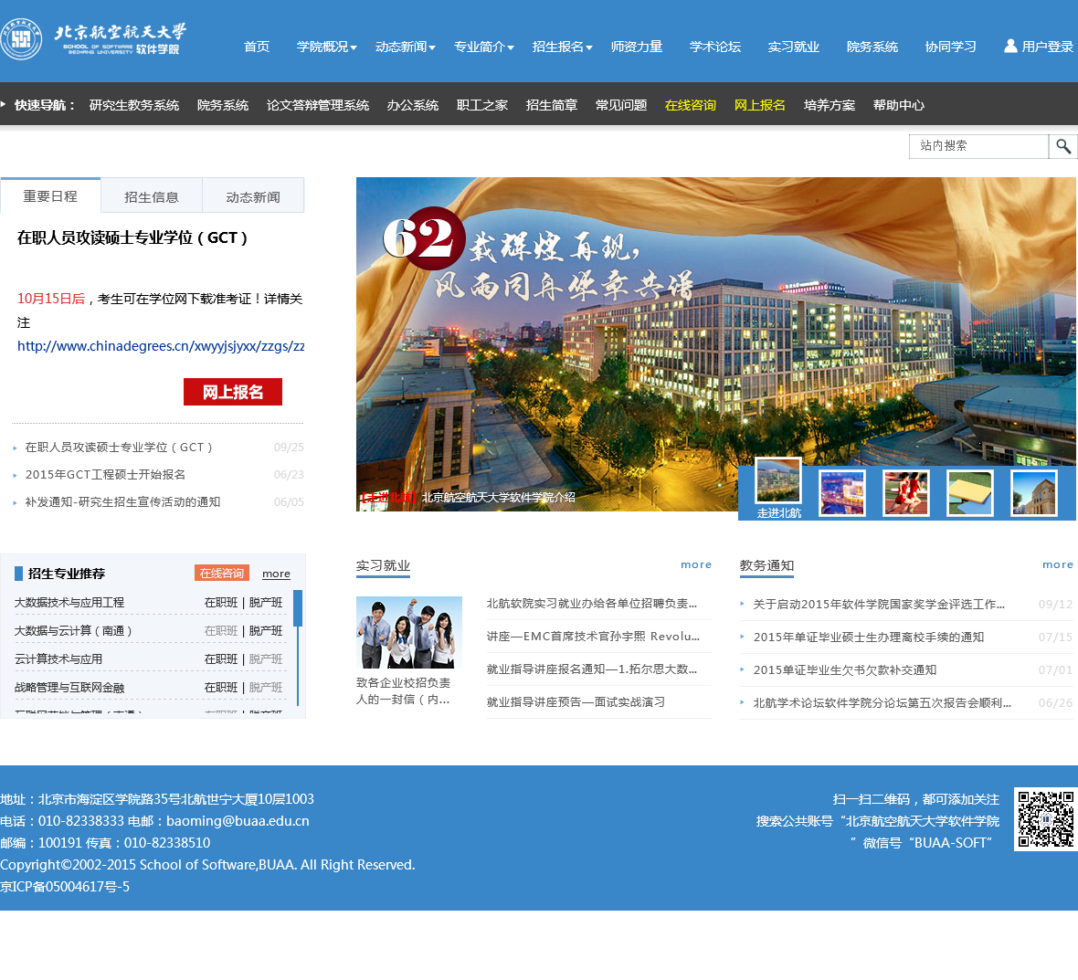Click 脱产班 for 大数据技术与应用工程
Screen dimensions: 1078x980
266,603
